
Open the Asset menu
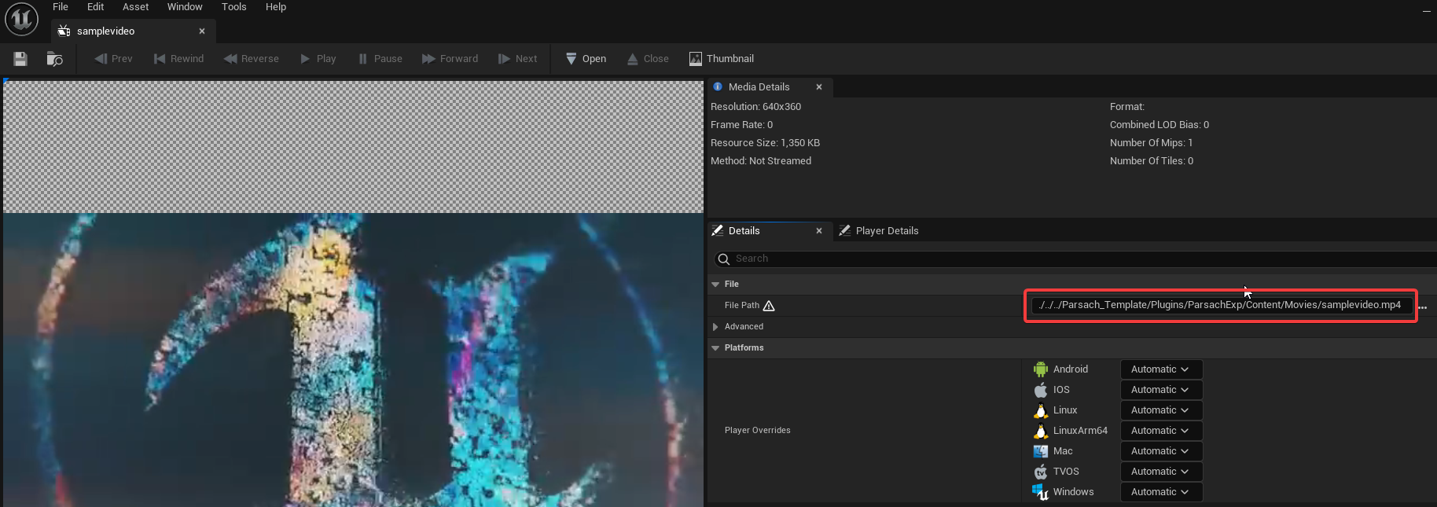(135, 7)
